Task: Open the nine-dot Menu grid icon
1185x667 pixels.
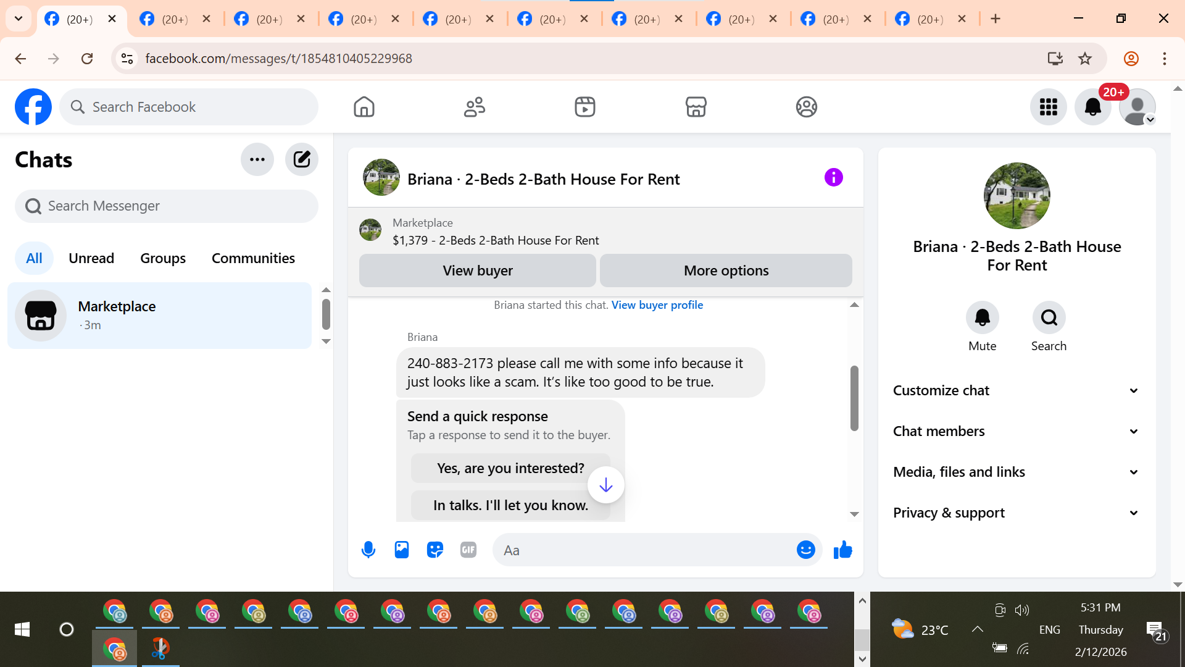Action: [1049, 107]
